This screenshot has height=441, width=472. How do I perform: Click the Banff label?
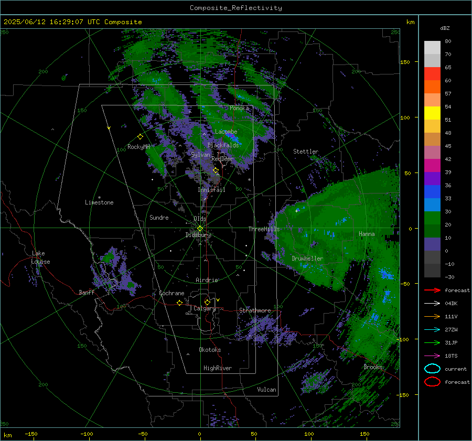click(x=87, y=292)
